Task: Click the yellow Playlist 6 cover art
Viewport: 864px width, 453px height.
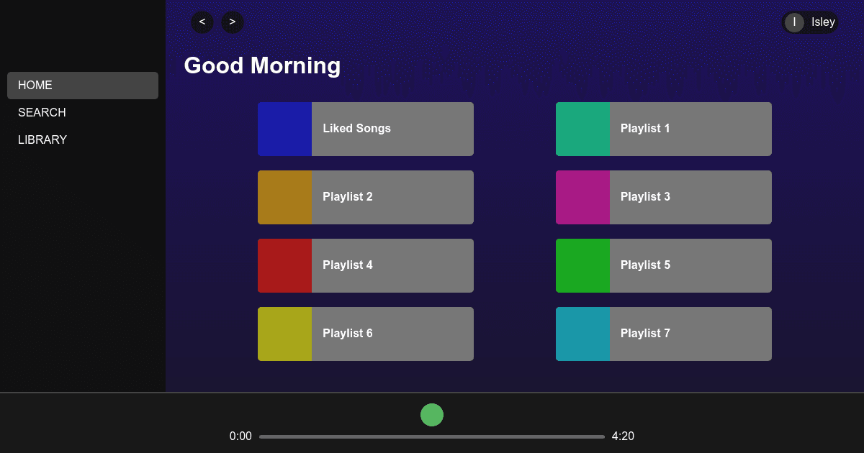Action: pos(284,334)
